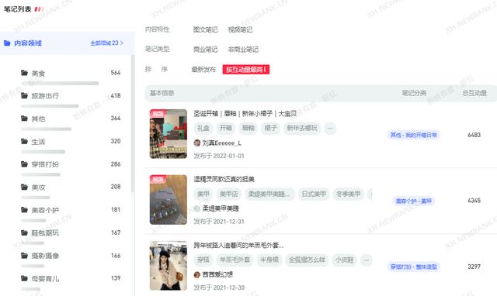Click the 内容领域 header folder icon
The height and width of the screenshot is (296, 497).
point(7,43)
